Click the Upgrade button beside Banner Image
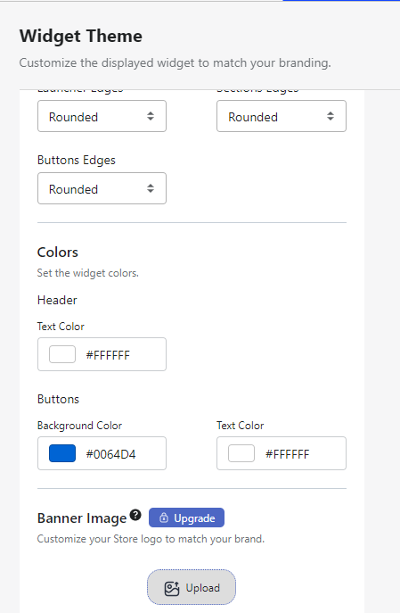The width and height of the screenshot is (400, 613). click(186, 518)
